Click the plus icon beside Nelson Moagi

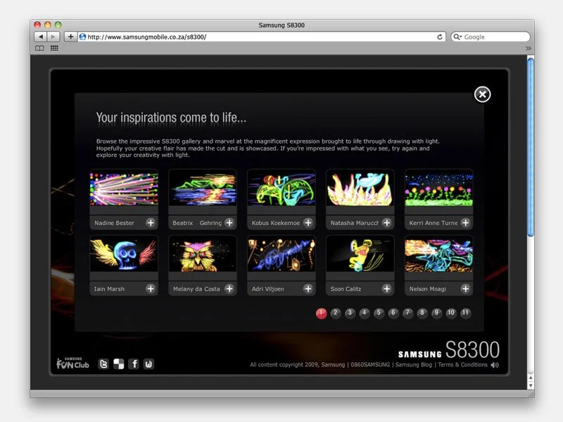click(x=465, y=288)
